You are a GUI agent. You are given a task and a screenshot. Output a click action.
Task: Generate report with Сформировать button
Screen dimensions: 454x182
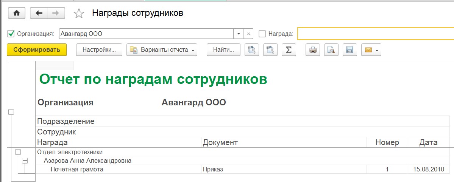click(x=37, y=50)
